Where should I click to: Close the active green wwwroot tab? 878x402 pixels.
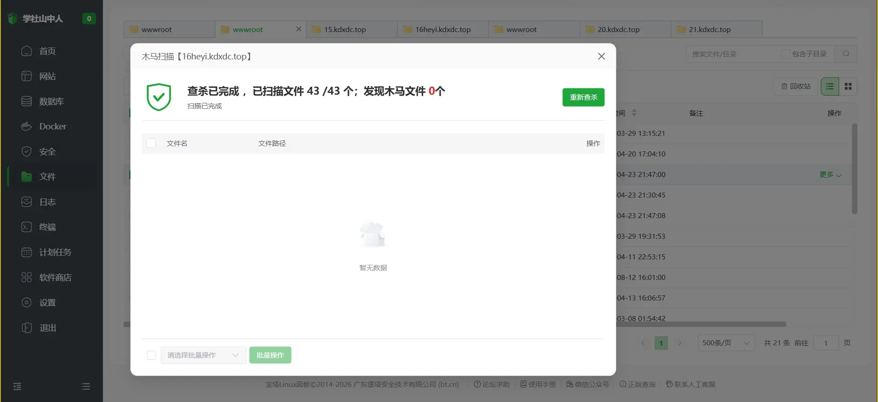[x=299, y=29]
